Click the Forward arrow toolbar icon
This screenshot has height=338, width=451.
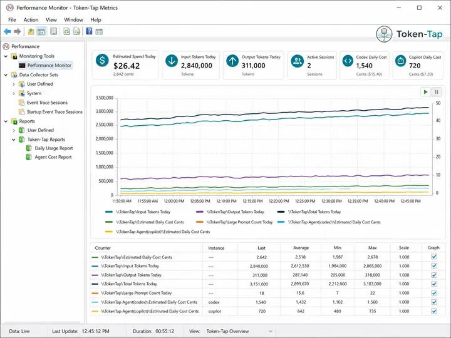click(x=18, y=31)
